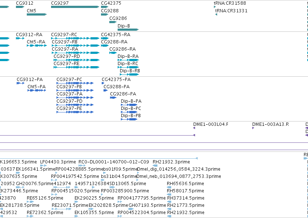The height and width of the screenshot is (218, 308).
Task: Select the Dip-B gene bar
Action: tap(128, 30)
